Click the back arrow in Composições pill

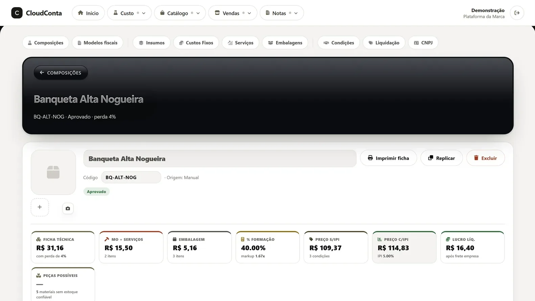coord(42,72)
